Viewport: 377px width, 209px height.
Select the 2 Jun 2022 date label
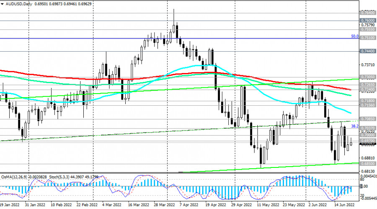[318, 205]
